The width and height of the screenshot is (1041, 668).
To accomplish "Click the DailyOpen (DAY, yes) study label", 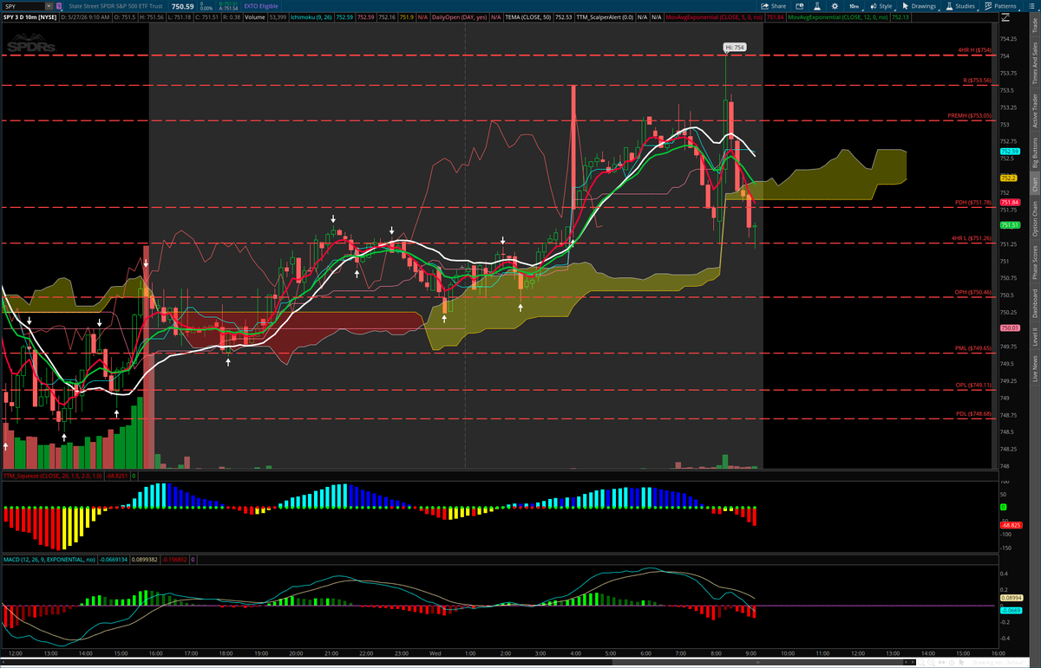I will [x=461, y=17].
